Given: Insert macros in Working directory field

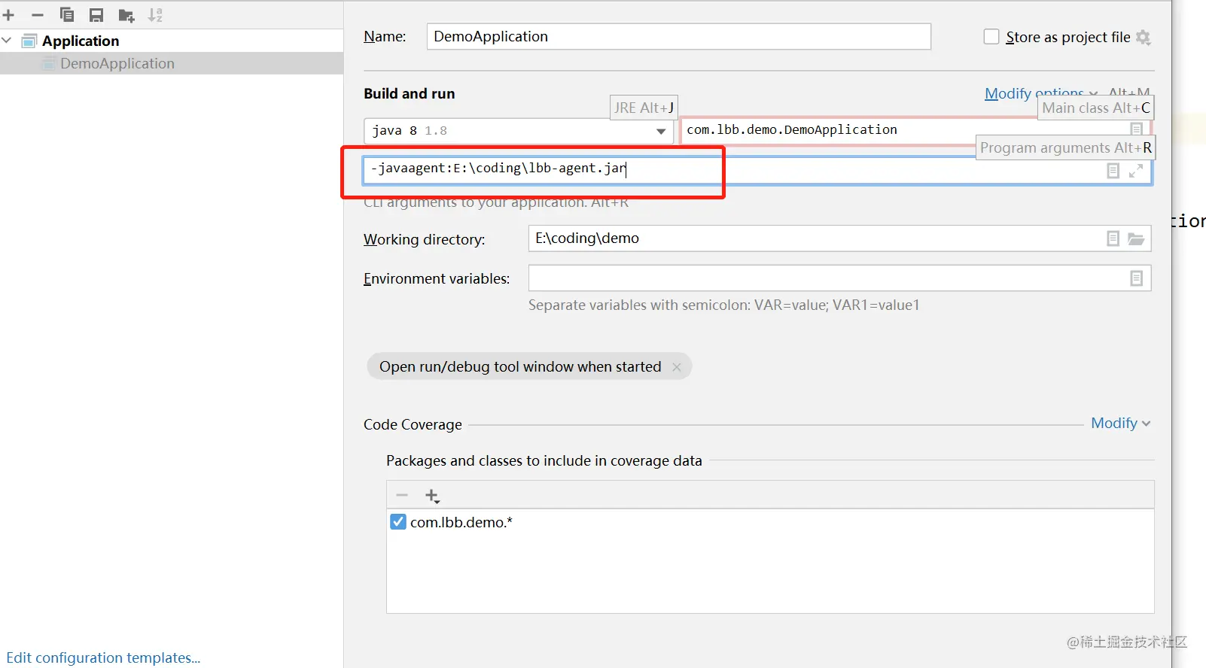Looking at the screenshot, I should [x=1113, y=238].
